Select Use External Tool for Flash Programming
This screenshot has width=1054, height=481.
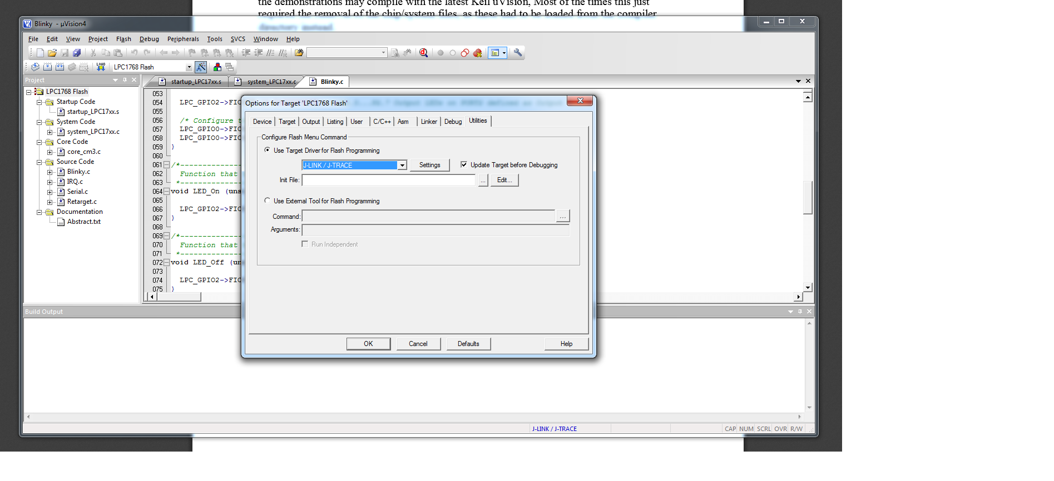coord(268,201)
